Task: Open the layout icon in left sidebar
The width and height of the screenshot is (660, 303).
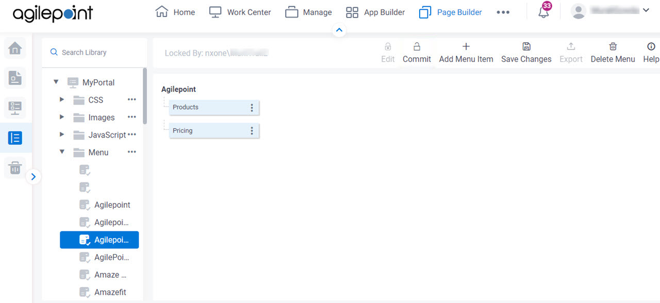Action: [15, 107]
